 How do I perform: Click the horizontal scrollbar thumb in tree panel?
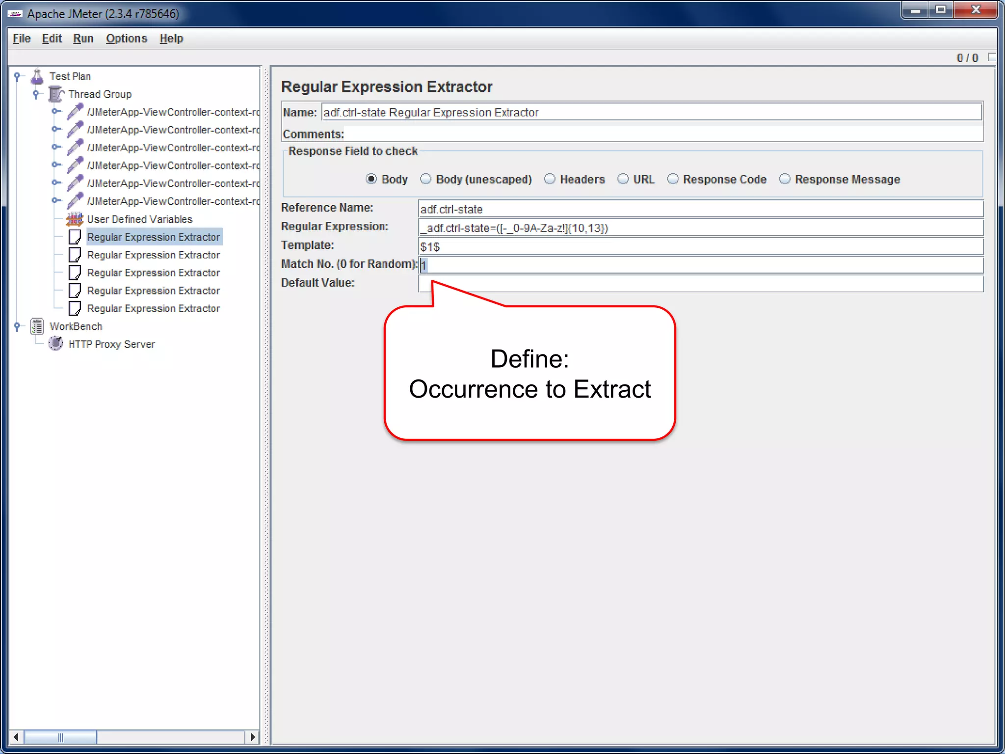coord(60,737)
